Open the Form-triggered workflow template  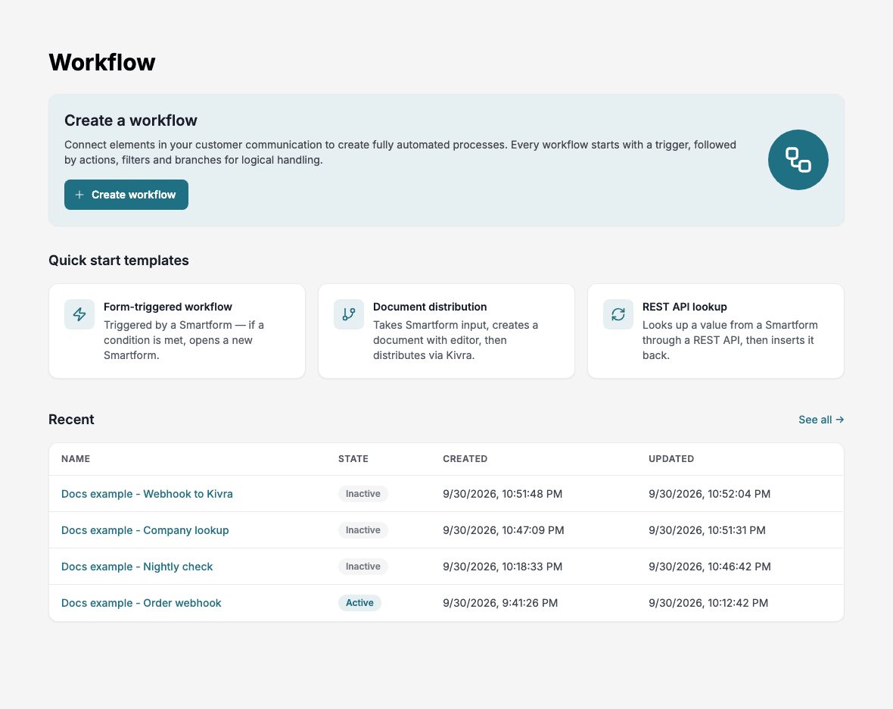177,331
